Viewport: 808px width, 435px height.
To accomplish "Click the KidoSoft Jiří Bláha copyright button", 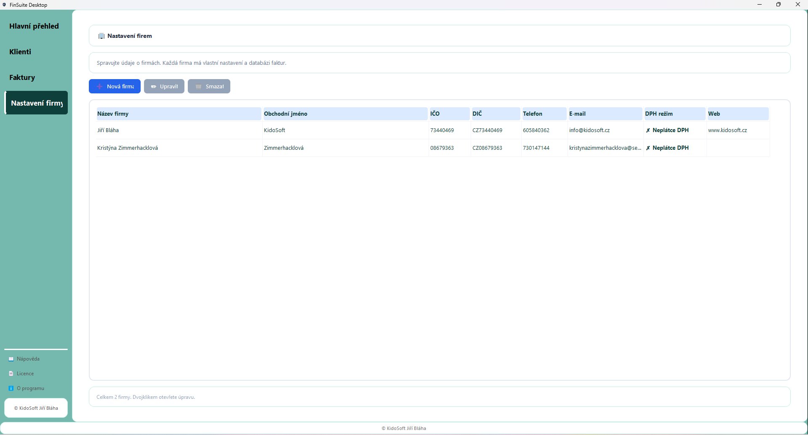I will [36, 408].
